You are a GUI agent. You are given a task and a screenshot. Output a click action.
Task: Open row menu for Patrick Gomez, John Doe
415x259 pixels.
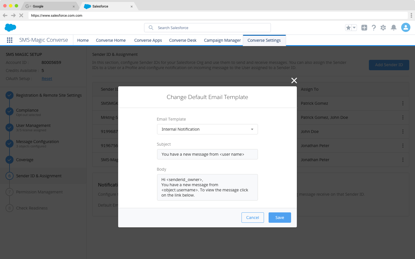pos(403,117)
